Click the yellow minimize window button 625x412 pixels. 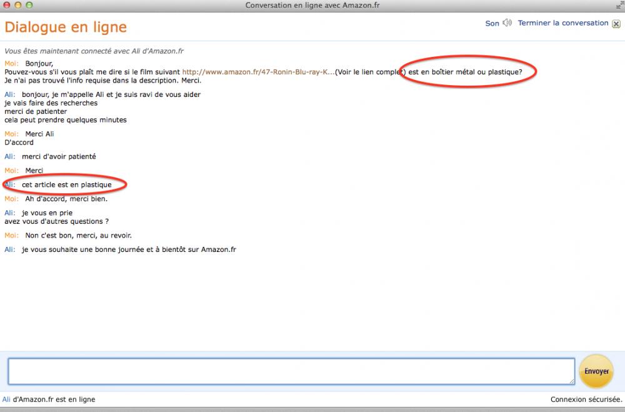(18, 5)
